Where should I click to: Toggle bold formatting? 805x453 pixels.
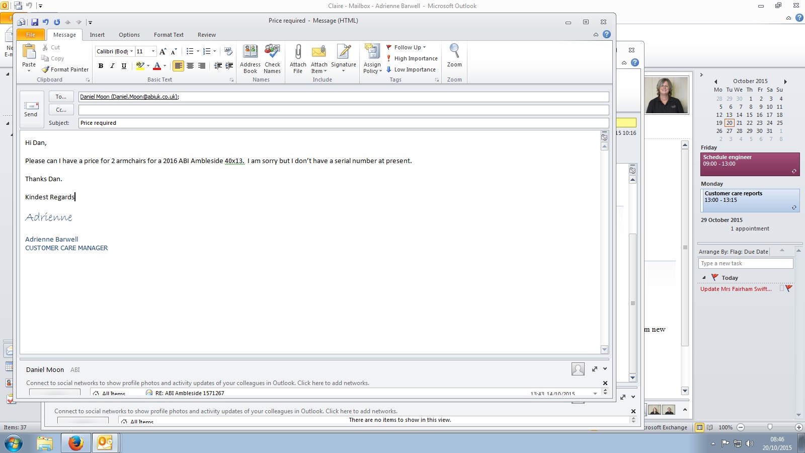[101, 66]
